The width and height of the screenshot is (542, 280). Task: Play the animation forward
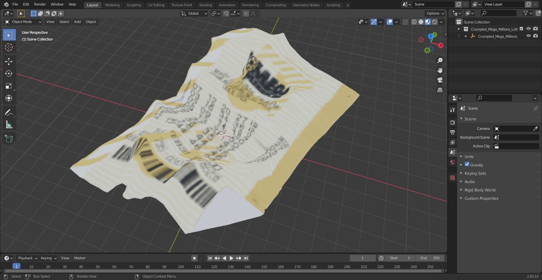click(x=232, y=258)
